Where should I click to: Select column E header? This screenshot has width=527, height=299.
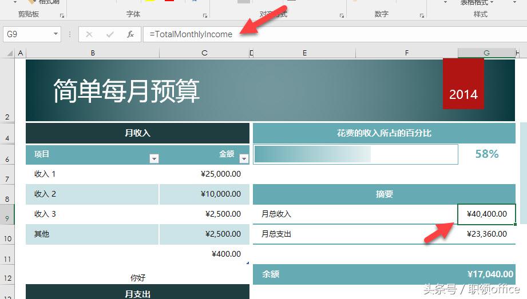tap(304, 53)
